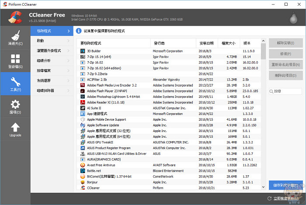
Task: Click the Uninstall button (解除安裝)
Action: tap(286, 43)
